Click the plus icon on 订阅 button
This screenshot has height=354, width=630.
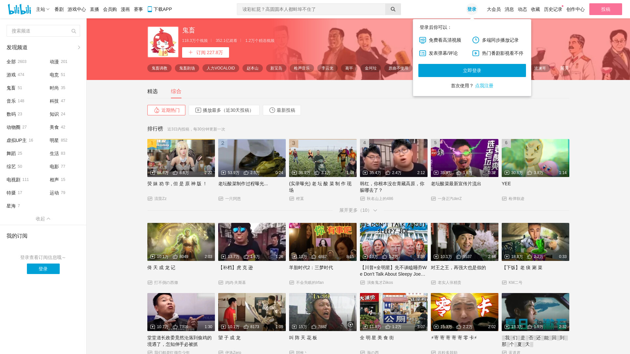click(191, 52)
